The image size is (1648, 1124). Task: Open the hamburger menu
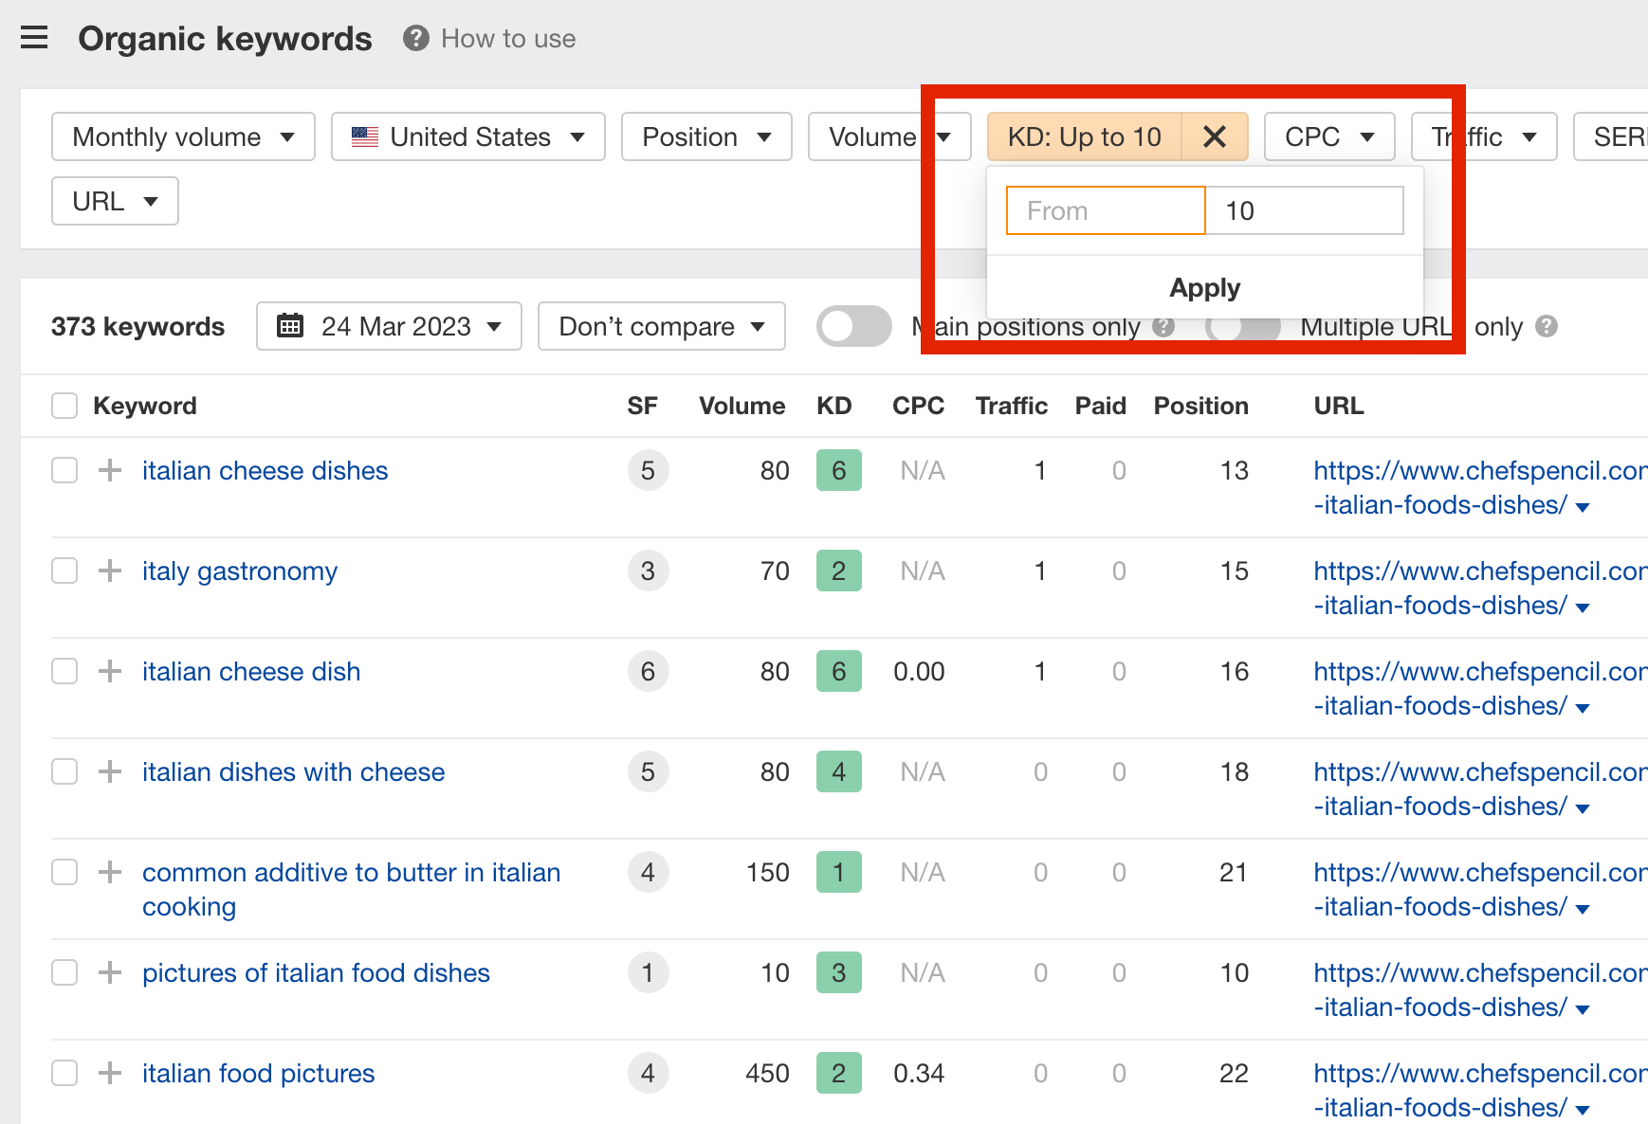click(x=34, y=38)
